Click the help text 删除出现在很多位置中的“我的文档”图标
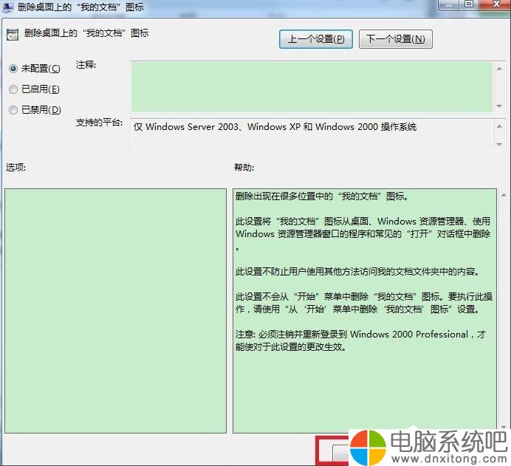Viewport: 511px width, 466px height. [322, 196]
